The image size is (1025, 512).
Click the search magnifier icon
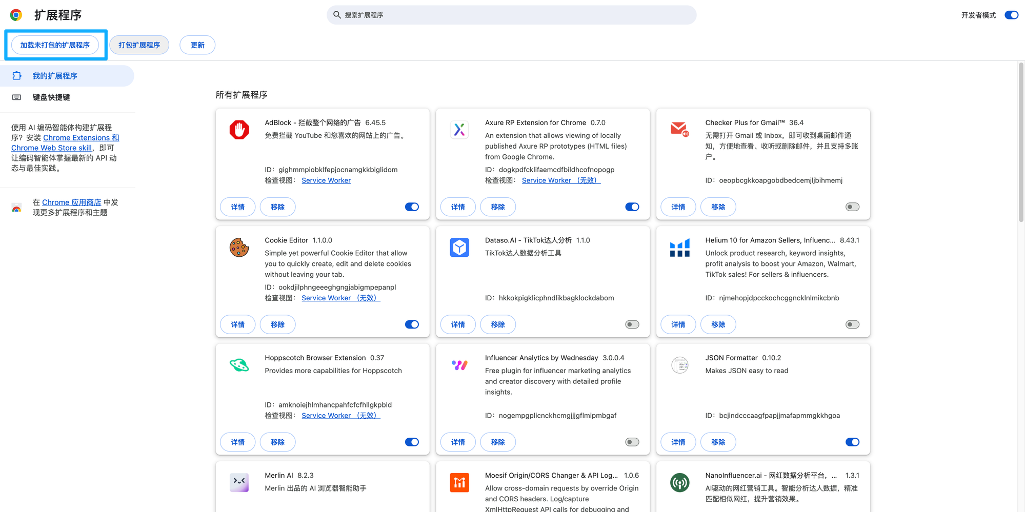pos(337,15)
